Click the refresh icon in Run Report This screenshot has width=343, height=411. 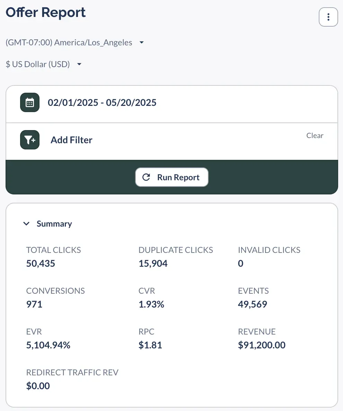147,177
